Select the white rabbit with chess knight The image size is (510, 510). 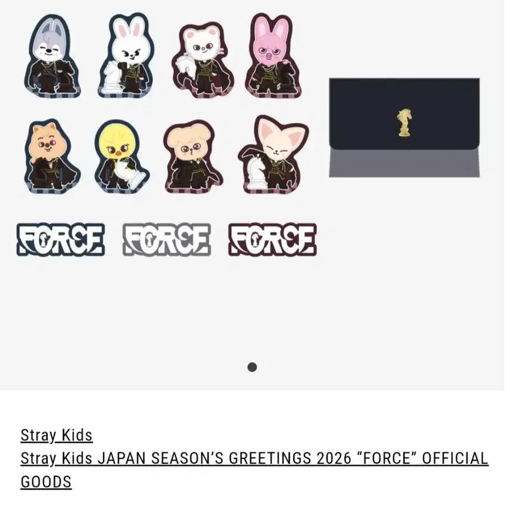point(126,55)
